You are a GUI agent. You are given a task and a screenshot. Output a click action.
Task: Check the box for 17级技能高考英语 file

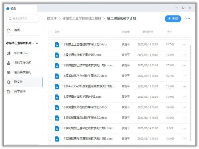click(50, 139)
